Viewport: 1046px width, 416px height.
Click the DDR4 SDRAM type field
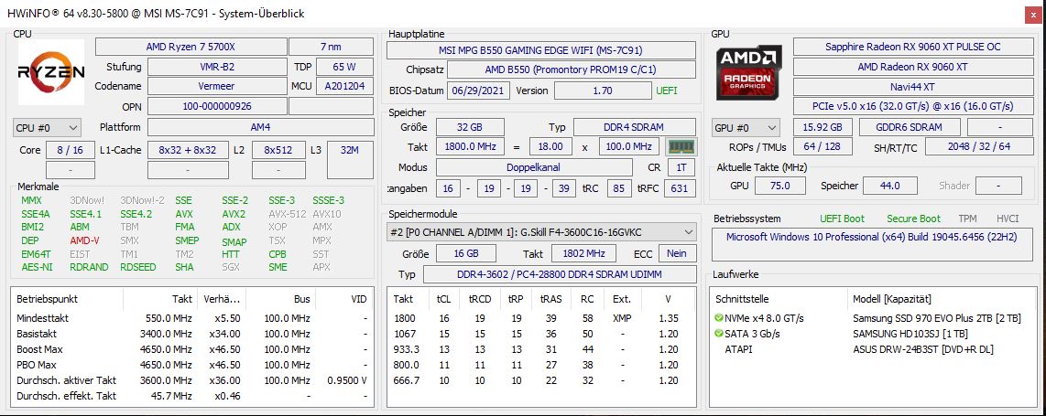635,127
